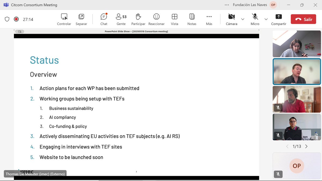
Task: Select the red-shirt participant video tile
Action: pos(297,99)
